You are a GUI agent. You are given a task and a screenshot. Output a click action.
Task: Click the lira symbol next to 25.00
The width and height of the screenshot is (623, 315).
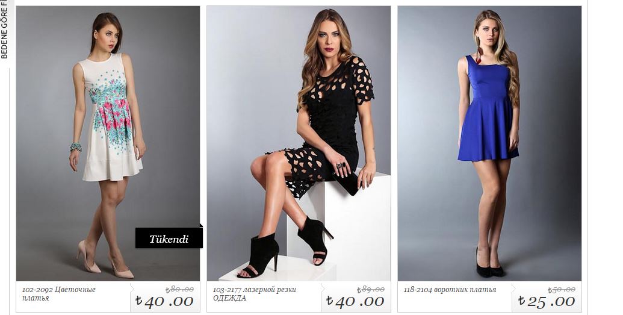(521, 301)
